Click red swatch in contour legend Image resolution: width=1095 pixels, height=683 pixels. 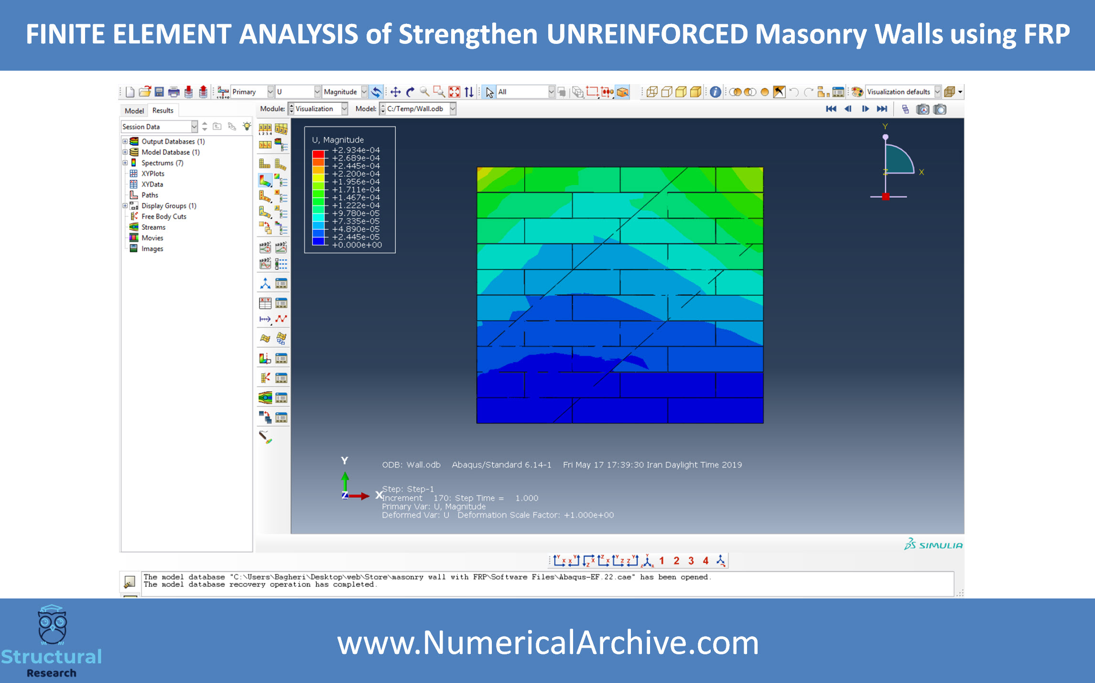pyautogui.click(x=318, y=154)
